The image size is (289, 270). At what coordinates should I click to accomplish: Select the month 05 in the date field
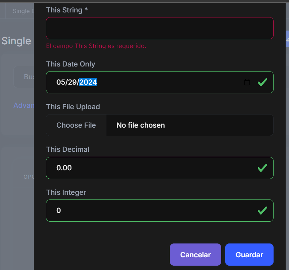(61, 82)
